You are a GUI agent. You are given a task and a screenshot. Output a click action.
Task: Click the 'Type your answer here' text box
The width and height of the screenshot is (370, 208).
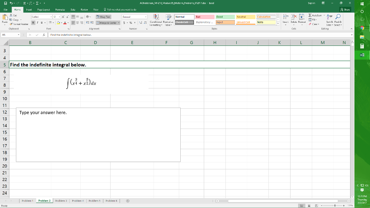98,134
